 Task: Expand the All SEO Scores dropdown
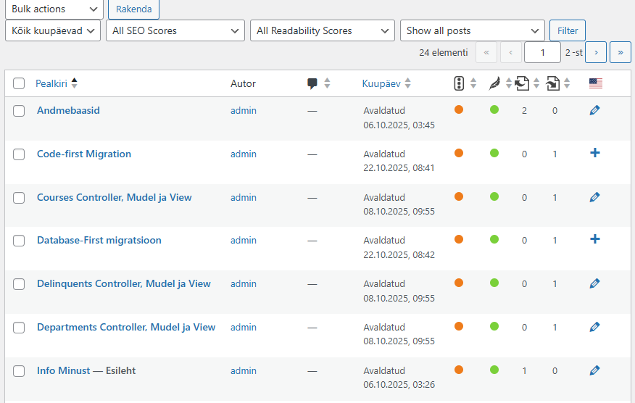pyautogui.click(x=175, y=30)
